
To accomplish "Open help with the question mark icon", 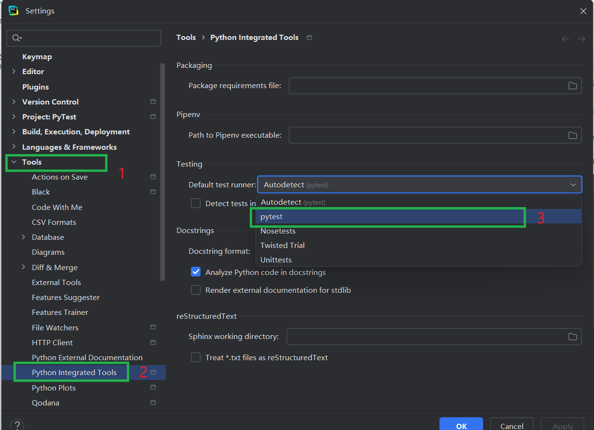I will [x=17, y=425].
